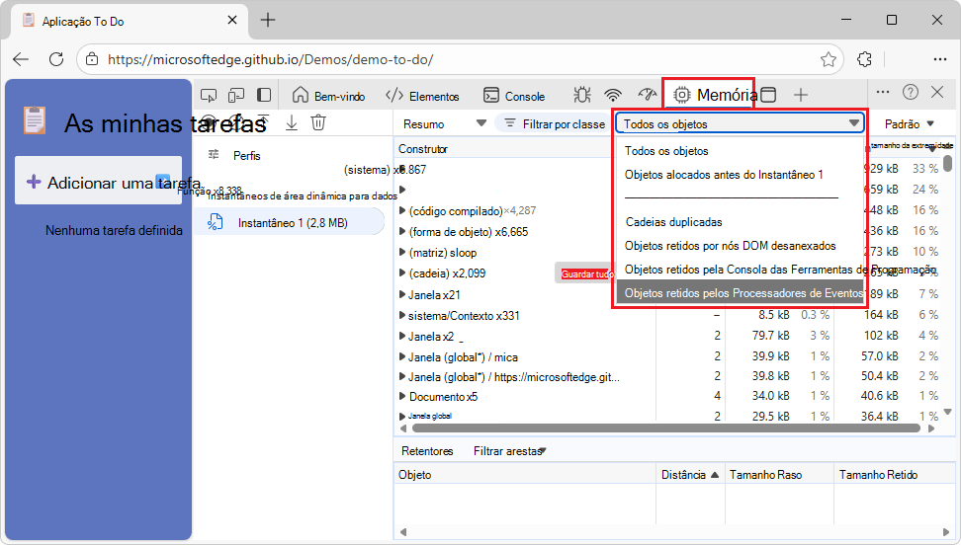
Task: Open the Performance gauge icon tool
Action: tap(648, 95)
